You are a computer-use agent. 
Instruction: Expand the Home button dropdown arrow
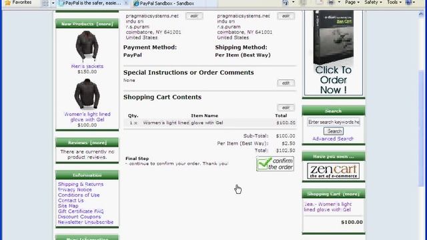pyautogui.click(x=293, y=3)
